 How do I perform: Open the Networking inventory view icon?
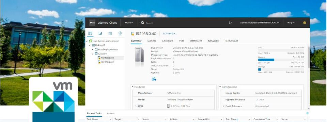(x=120, y=34)
